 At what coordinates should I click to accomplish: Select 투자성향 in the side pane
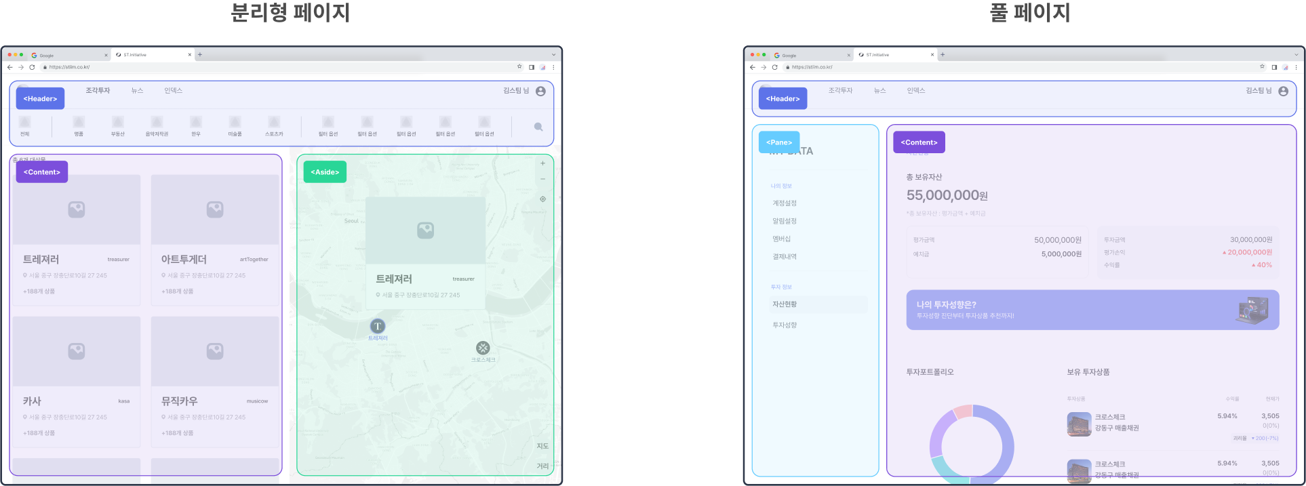point(785,325)
